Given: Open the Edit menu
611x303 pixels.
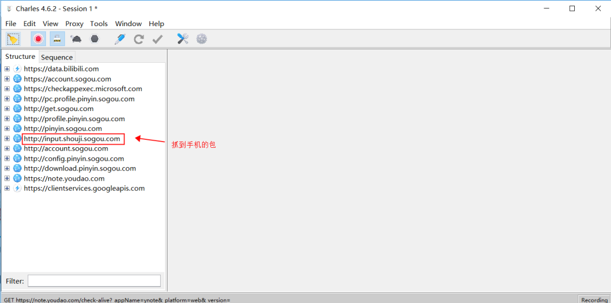Looking at the screenshot, I should pyautogui.click(x=29, y=24).
